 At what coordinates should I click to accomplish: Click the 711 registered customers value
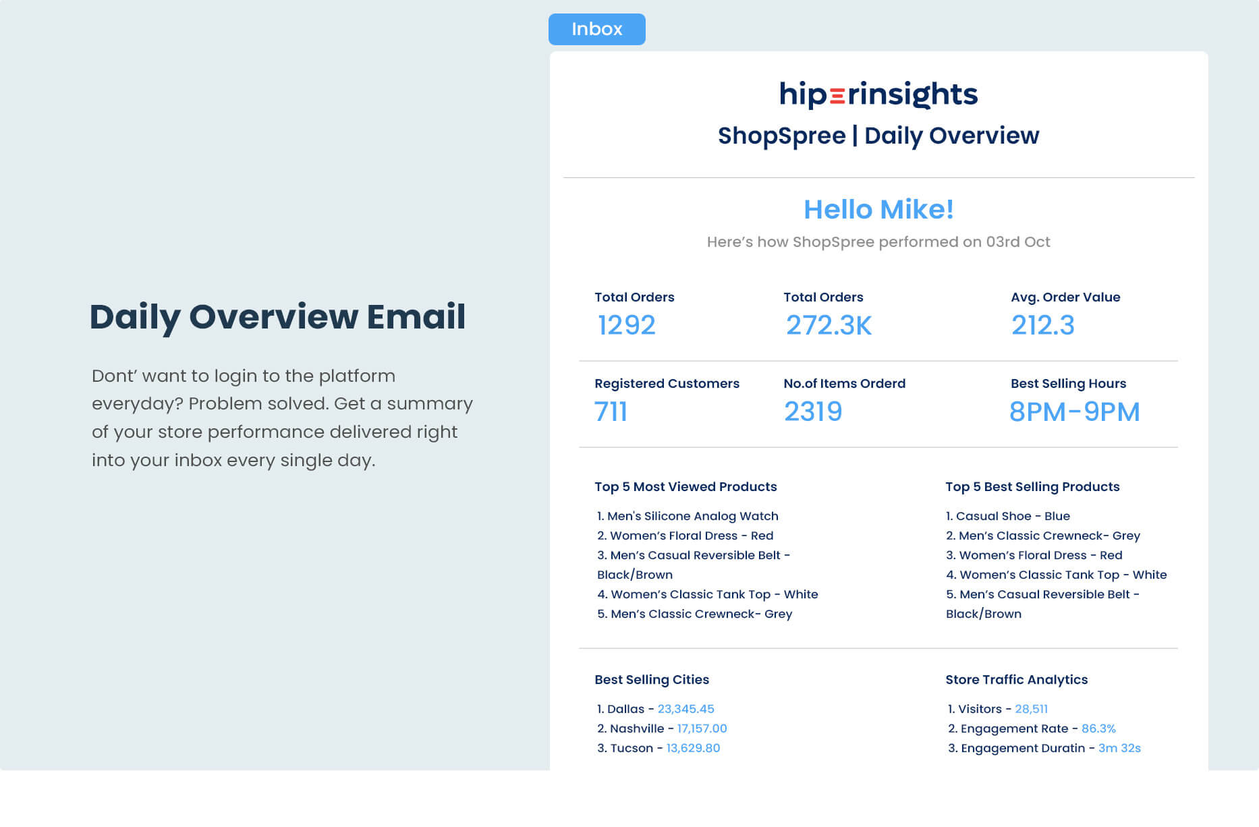[x=611, y=411]
